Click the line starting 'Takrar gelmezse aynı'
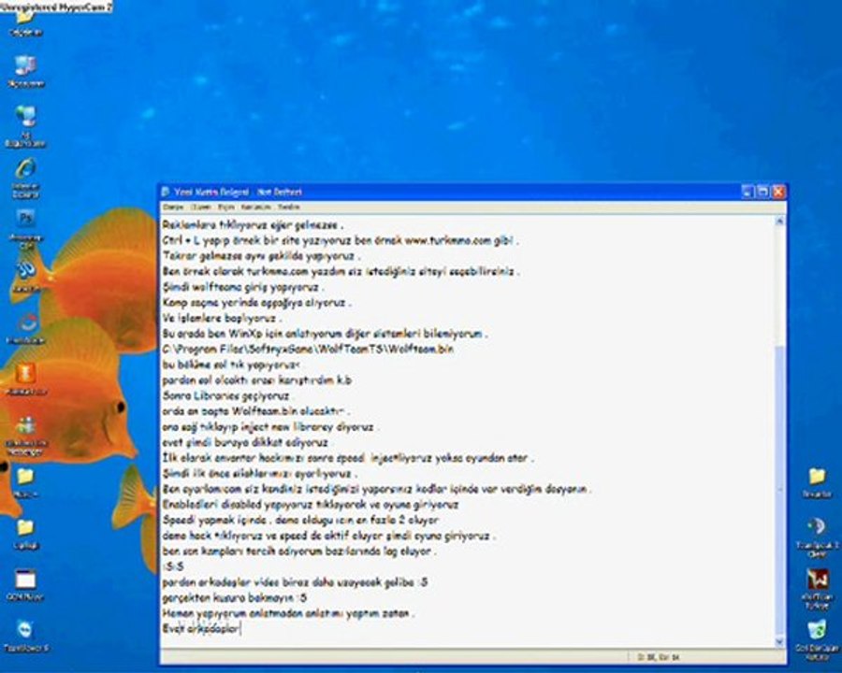The height and width of the screenshot is (673, 842). point(261,256)
